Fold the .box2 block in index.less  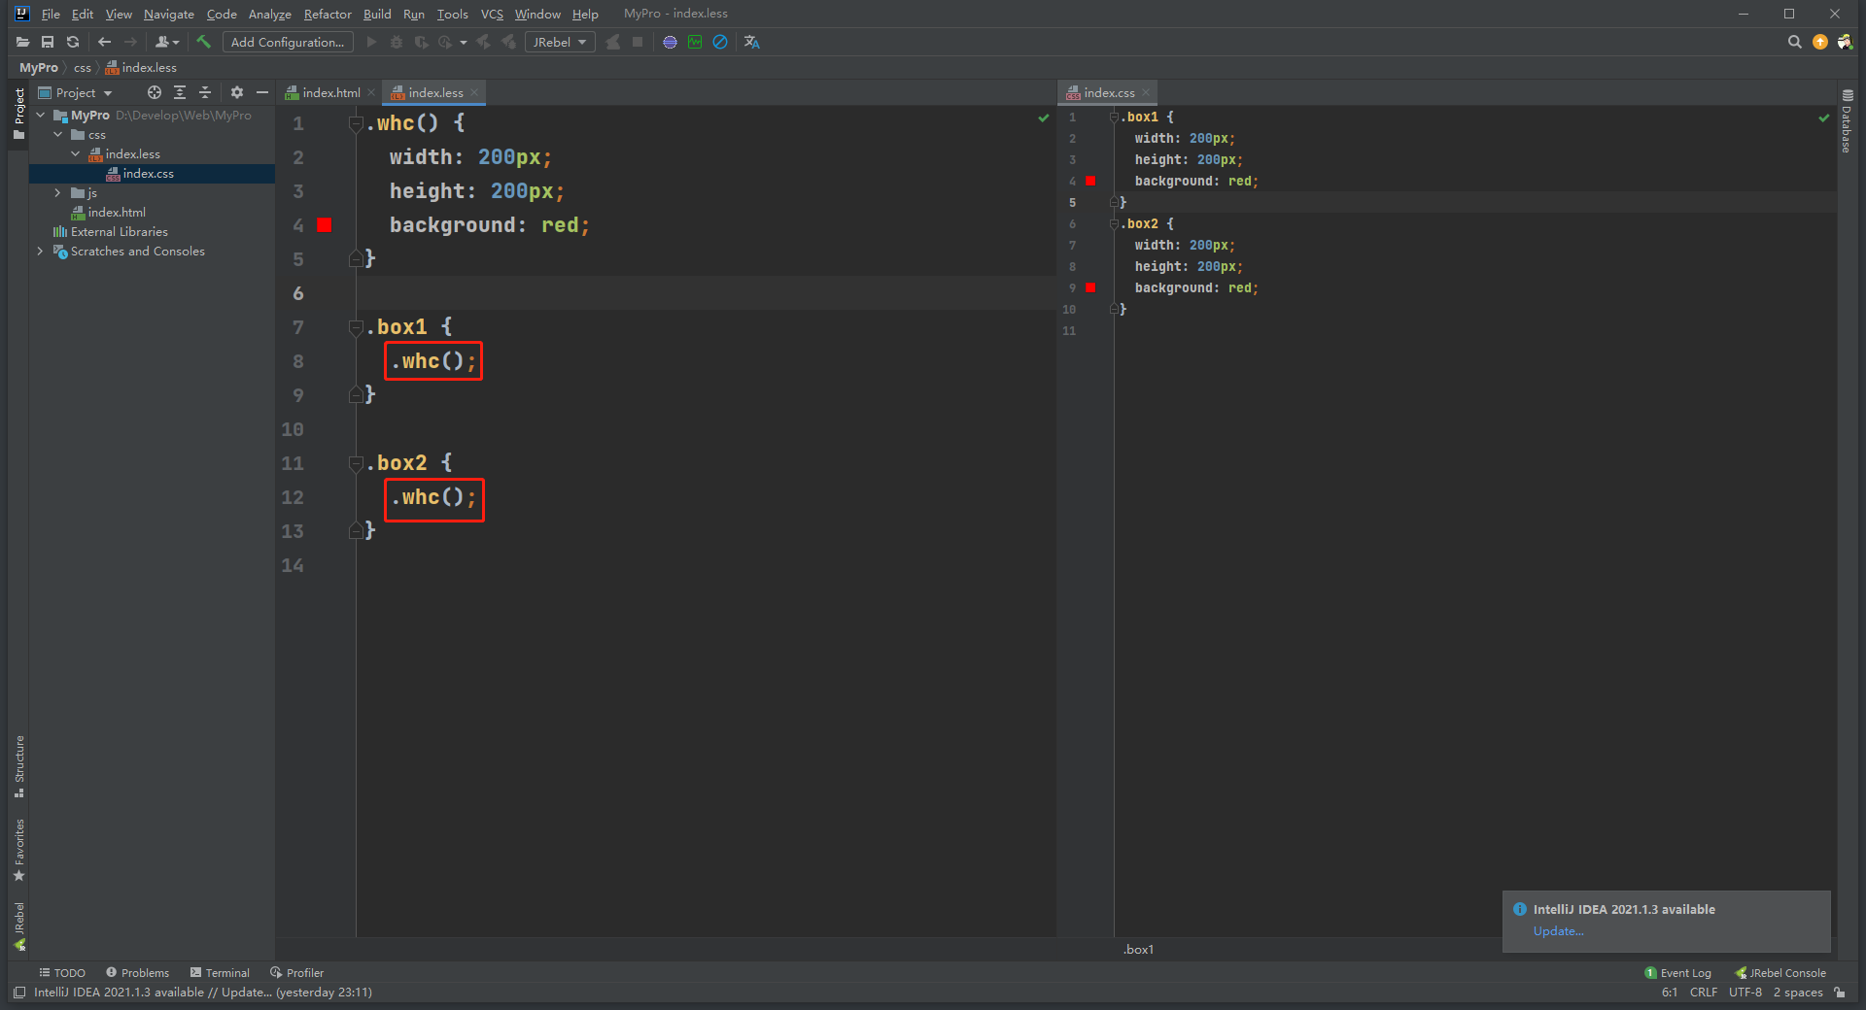click(x=356, y=463)
